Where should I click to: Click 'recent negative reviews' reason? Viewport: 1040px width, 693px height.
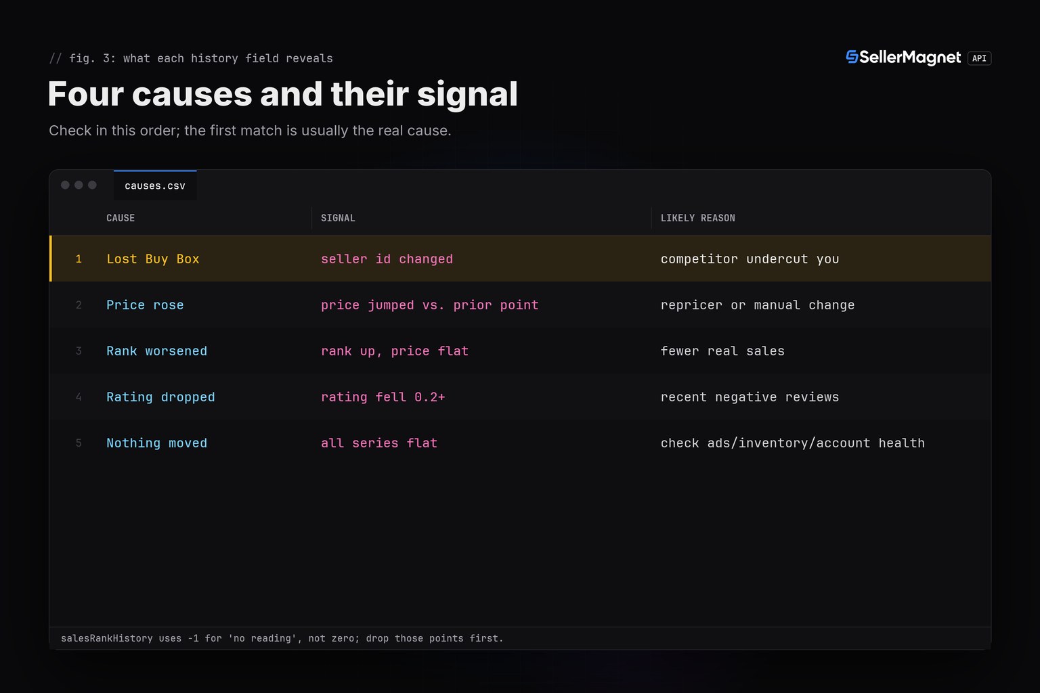[750, 397]
